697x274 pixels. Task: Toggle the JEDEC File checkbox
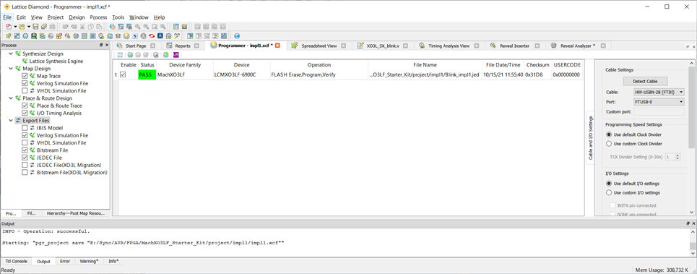click(25, 158)
